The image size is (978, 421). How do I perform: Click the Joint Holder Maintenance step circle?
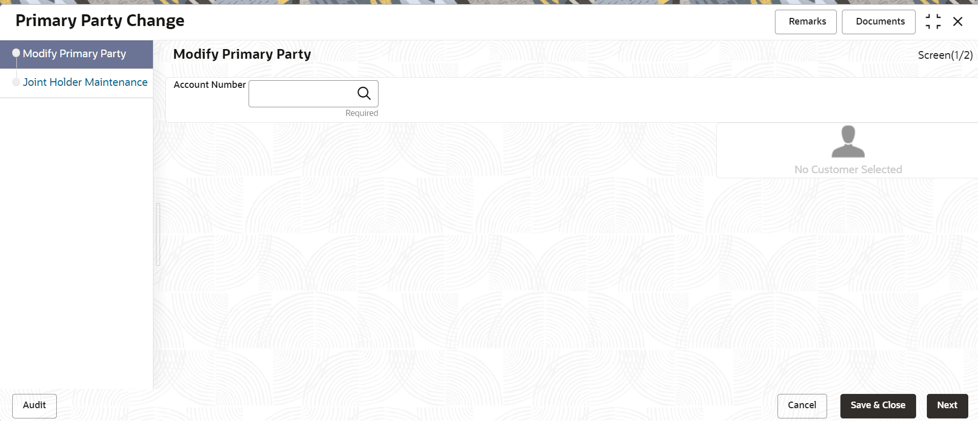click(x=16, y=82)
